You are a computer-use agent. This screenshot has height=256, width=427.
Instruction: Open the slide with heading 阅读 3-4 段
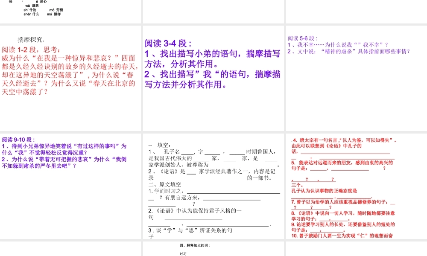pos(213,78)
